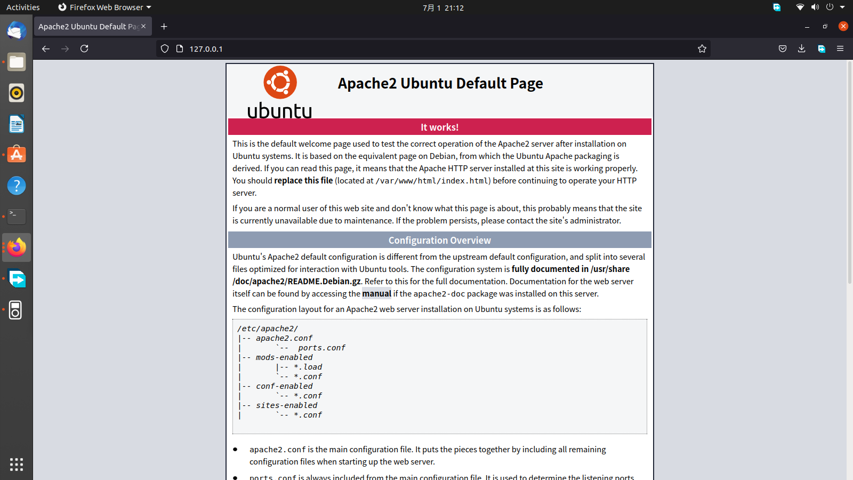Viewport: 853px width, 480px height.
Task: Open the Firefox hamburger menu
Action: (840, 49)
